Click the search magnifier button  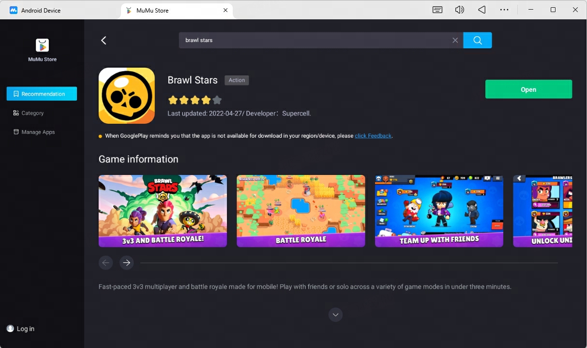[x=477, y=40]
